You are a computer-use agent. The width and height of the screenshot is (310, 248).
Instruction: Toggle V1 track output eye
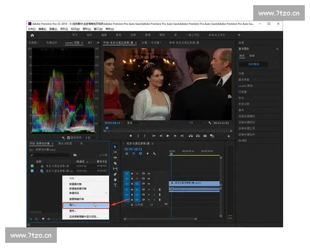tap(149, 183)
